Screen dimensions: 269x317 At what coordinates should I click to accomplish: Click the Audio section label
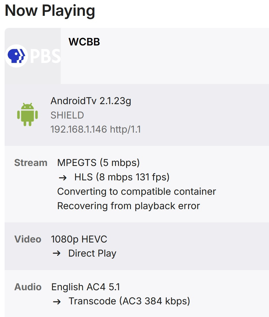coord(28,287)
